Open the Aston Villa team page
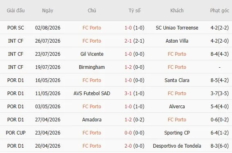This screenshot has width=232, height=153. (177, 41)
